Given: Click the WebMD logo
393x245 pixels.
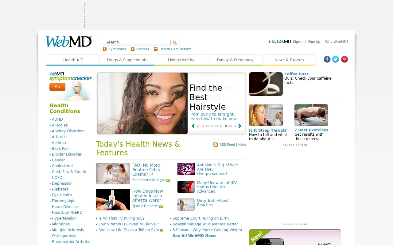Looking at the screenshot, I should point(69,42).
